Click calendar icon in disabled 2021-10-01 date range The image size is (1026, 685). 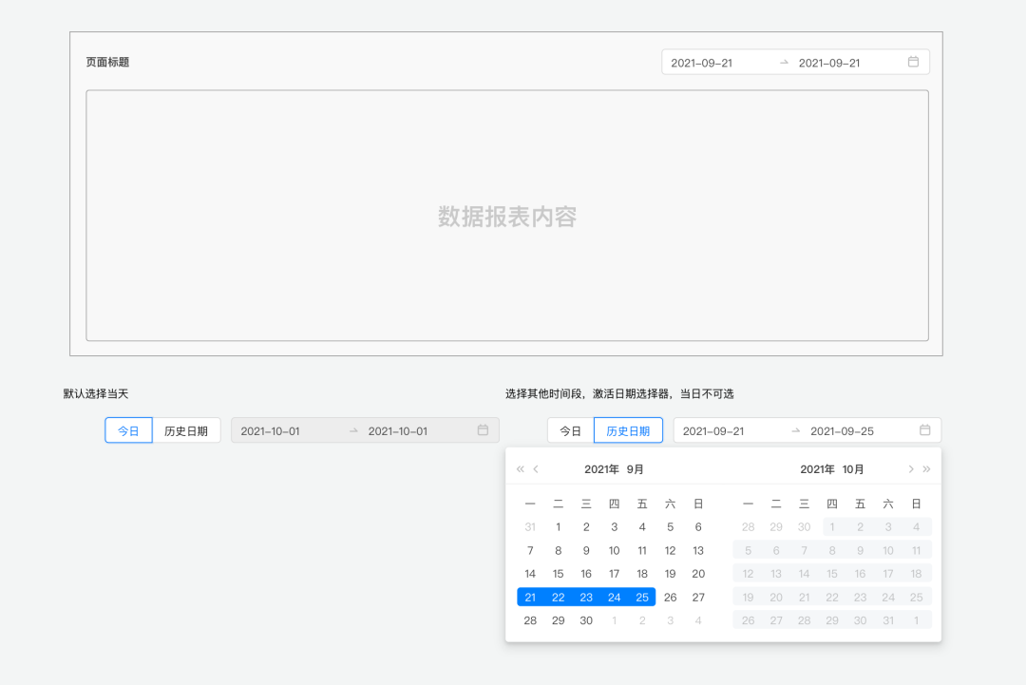483,430
